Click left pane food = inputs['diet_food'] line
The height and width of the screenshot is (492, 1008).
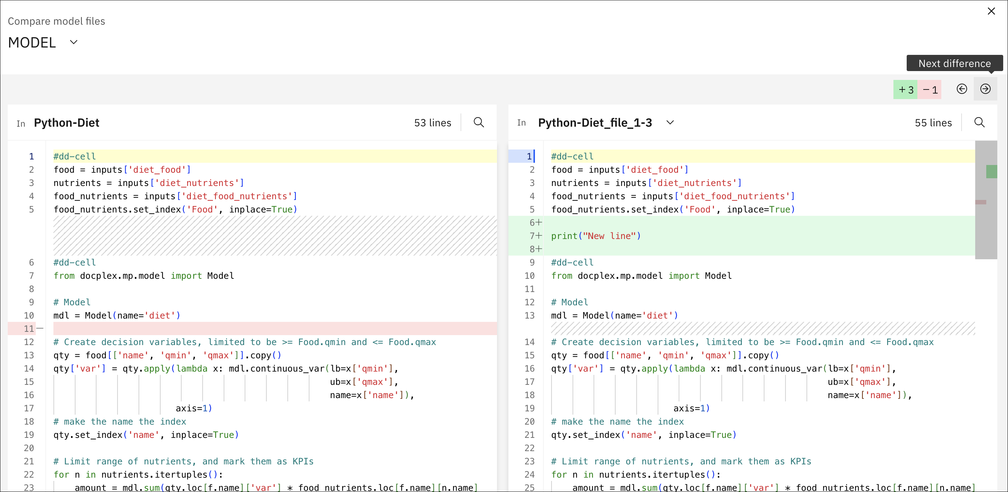pyautogui.click(x=122, y=170)
